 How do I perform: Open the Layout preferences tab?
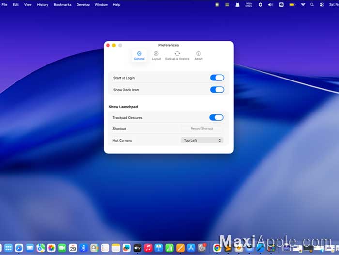(156, 56)
